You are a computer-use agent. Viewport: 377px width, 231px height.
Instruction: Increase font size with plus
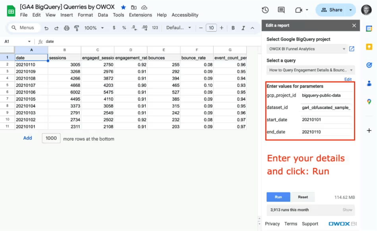pos(221,28)
